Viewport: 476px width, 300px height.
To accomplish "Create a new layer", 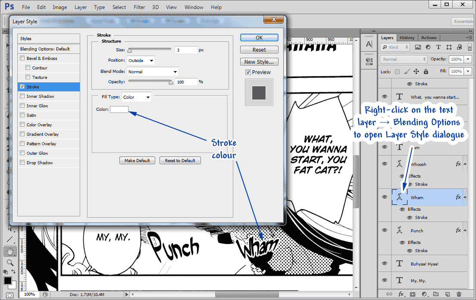I will pyautogui.click(x=448, y=294).
